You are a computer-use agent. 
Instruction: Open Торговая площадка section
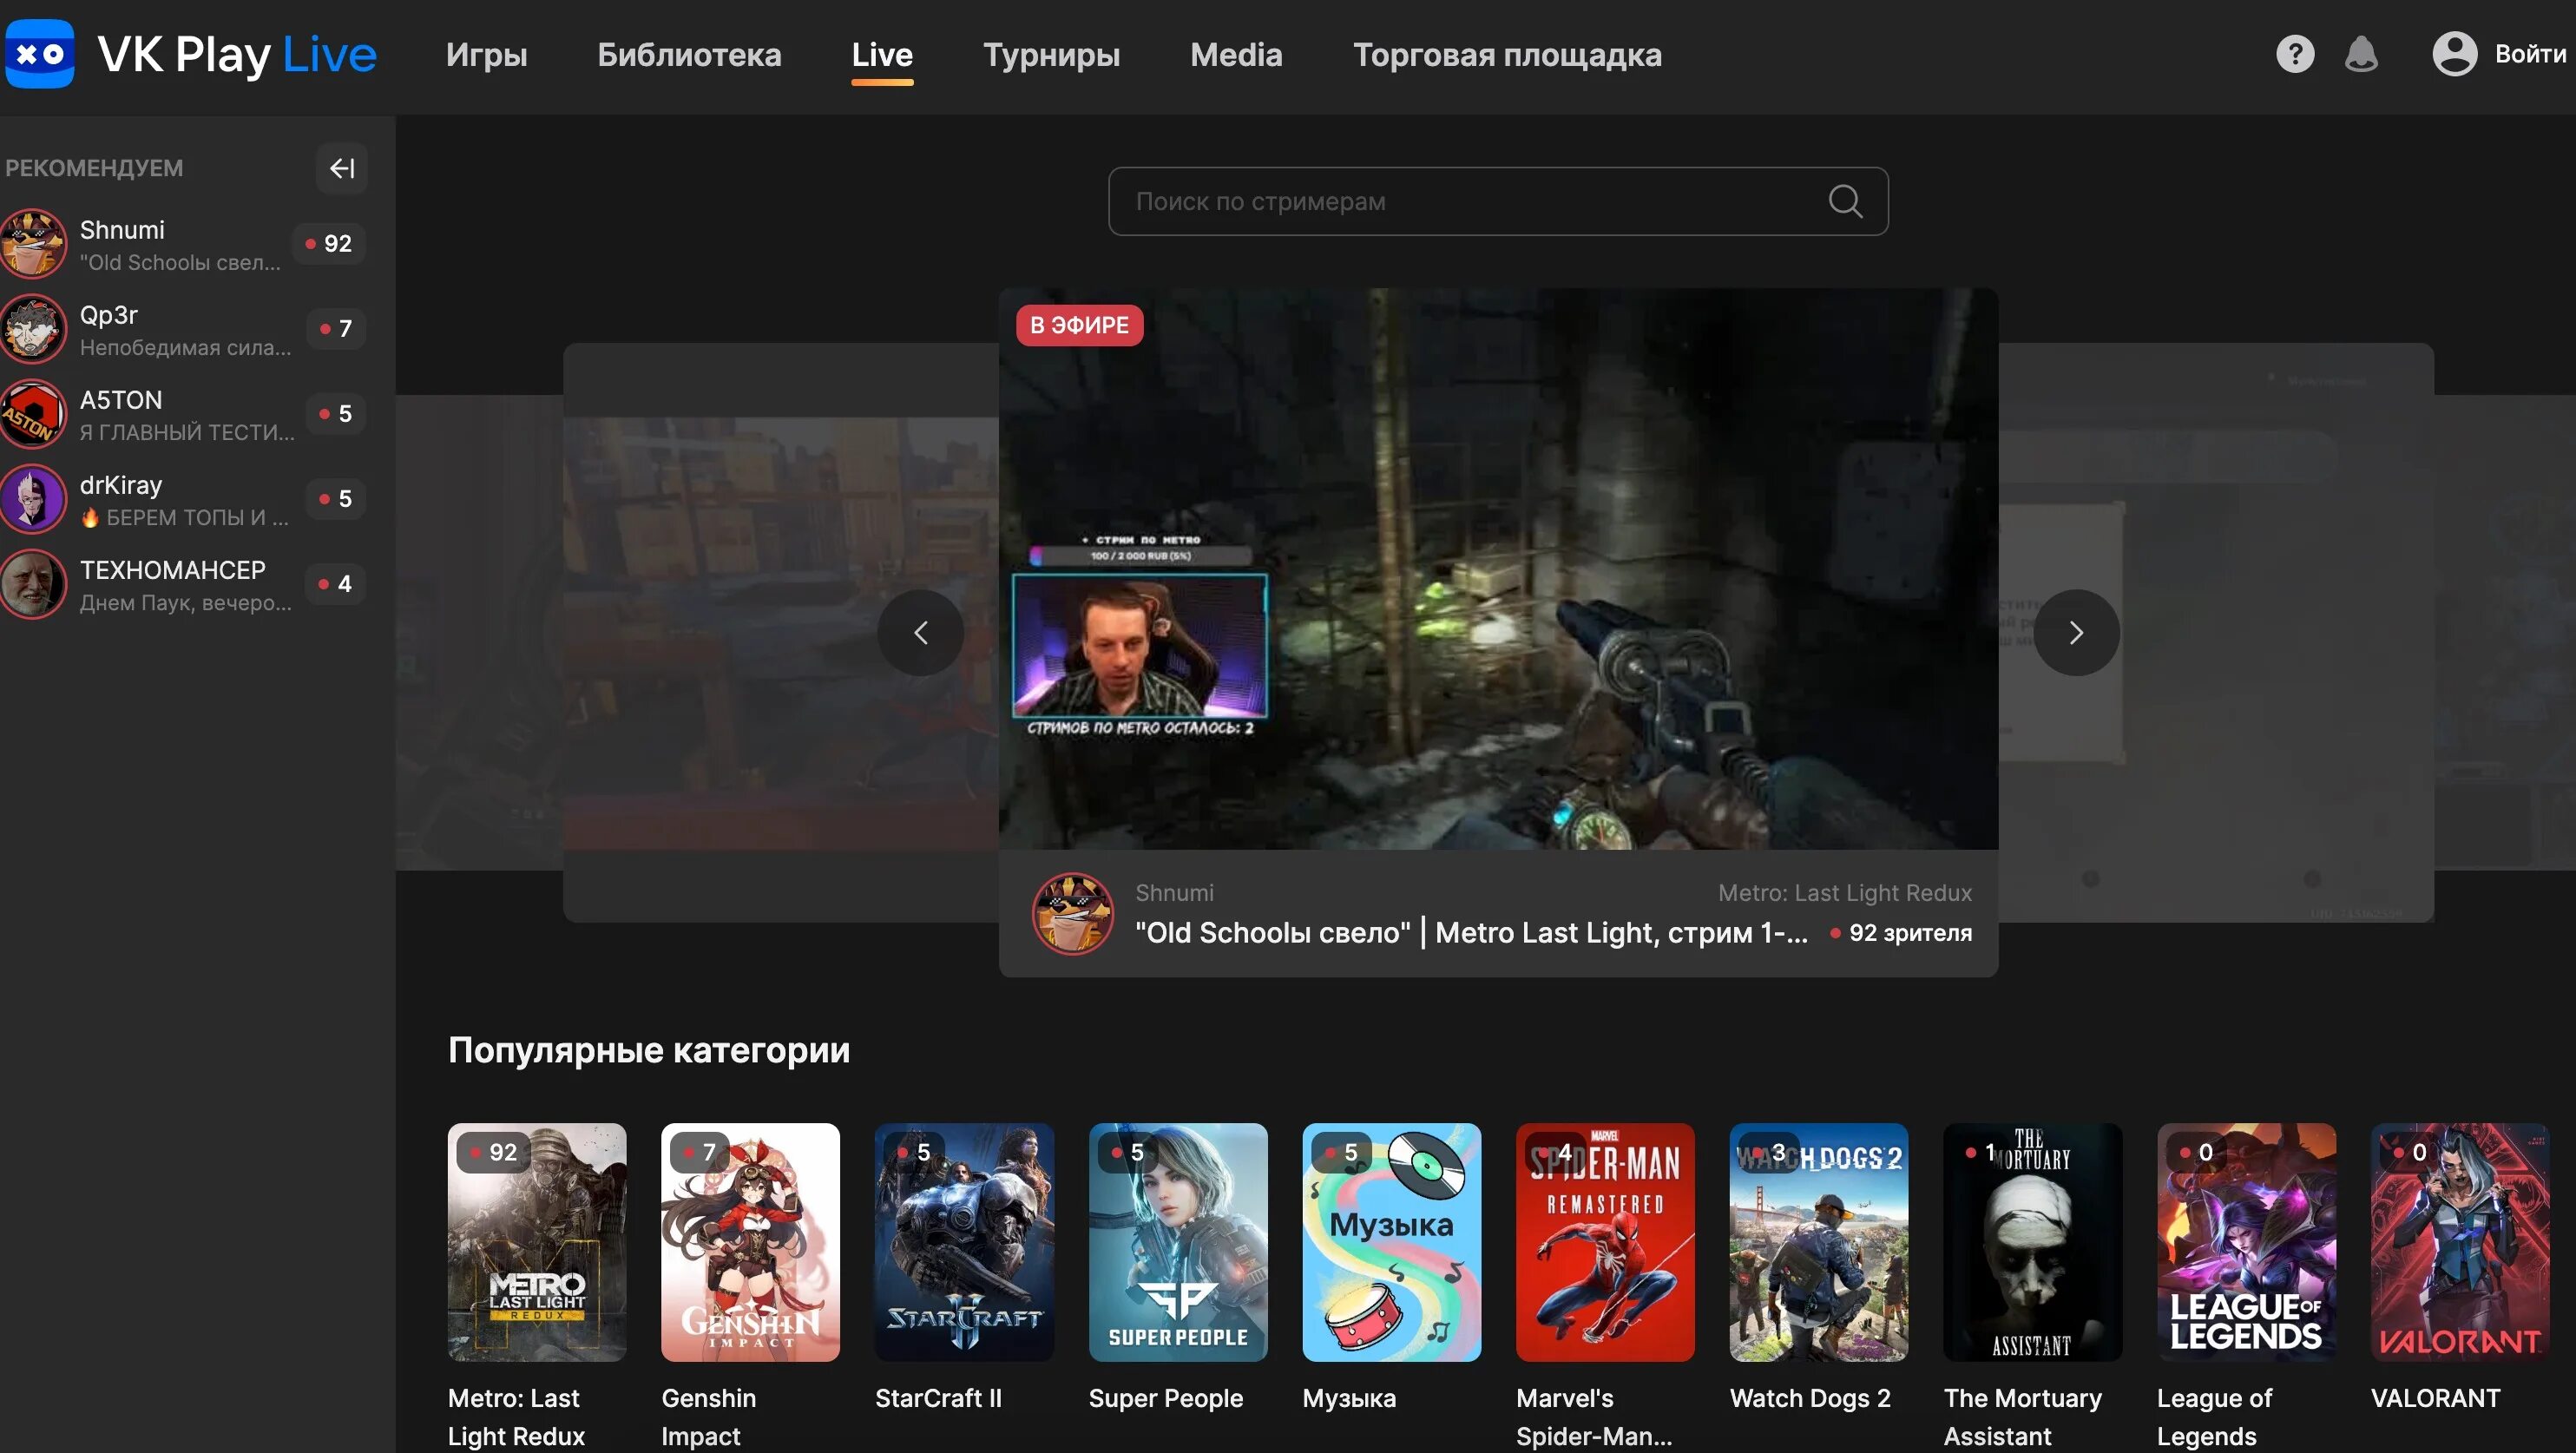pos(1507,55)
